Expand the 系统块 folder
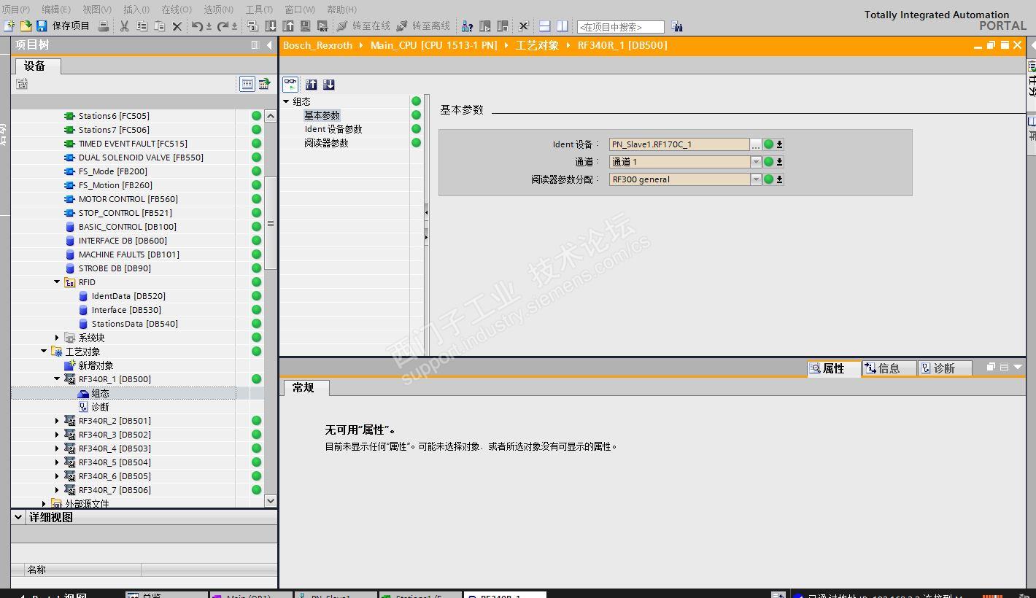1036x598 pixels. coord(57,338)
